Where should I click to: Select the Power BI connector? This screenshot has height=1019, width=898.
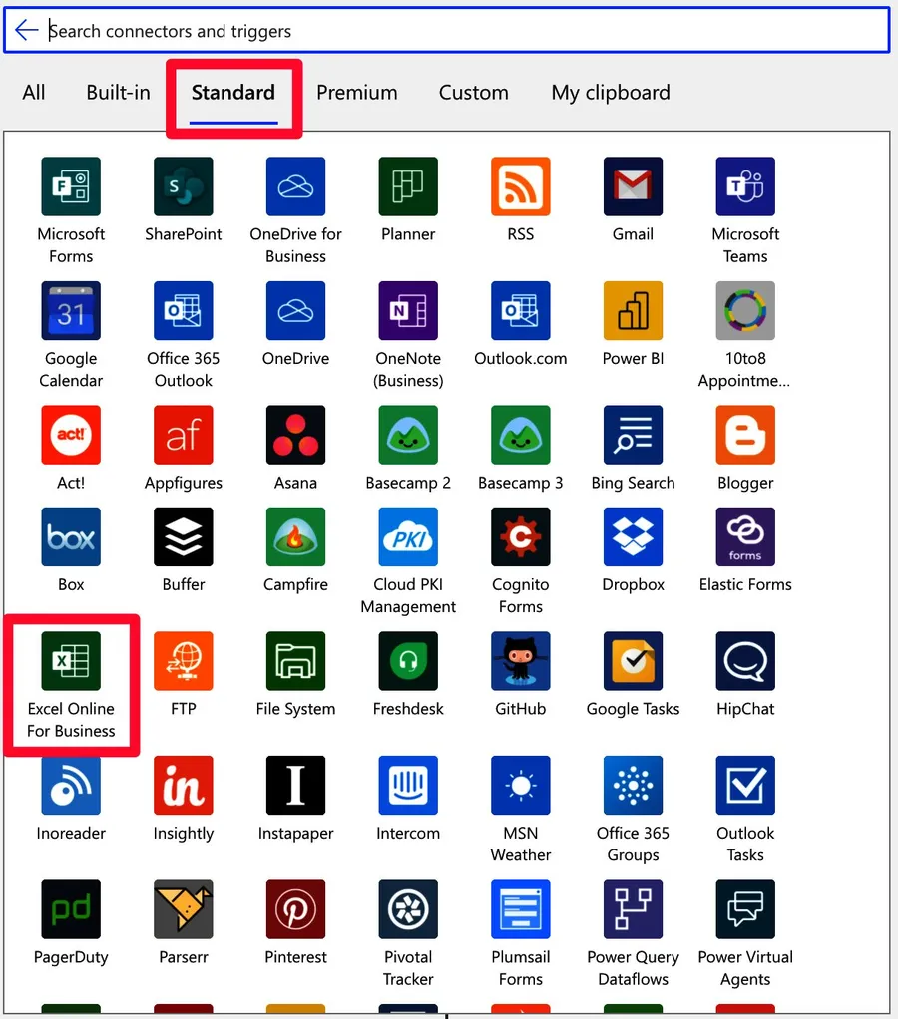point(633,310)
